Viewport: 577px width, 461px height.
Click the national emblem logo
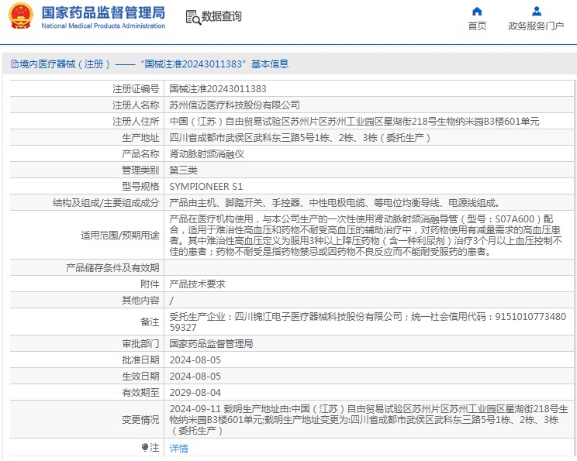(x=21, y=16)
